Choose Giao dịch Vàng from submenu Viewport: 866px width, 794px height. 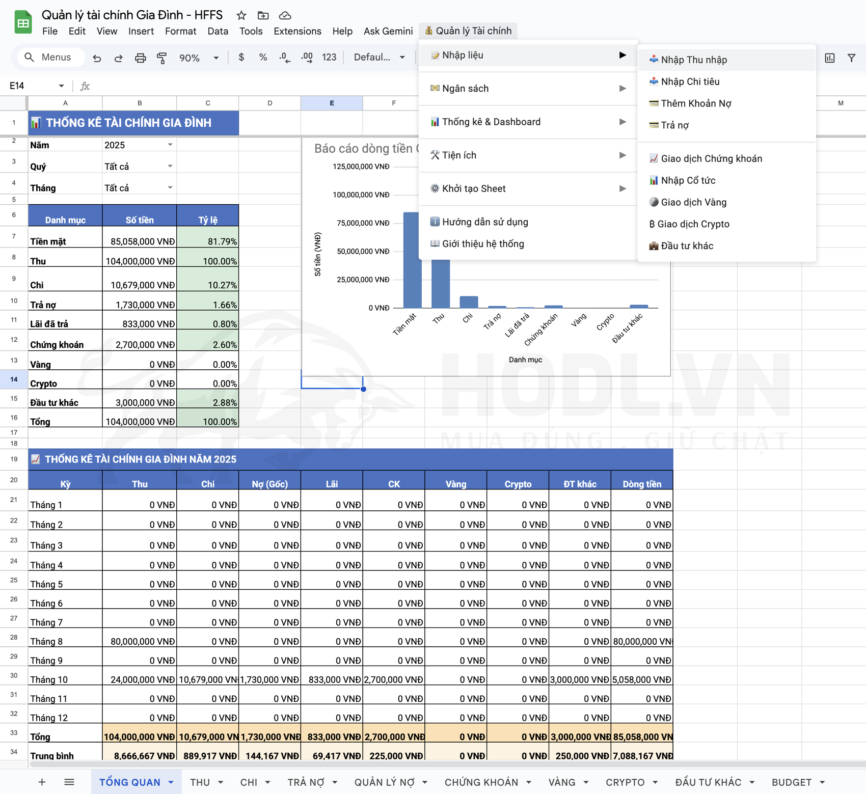[x=693, y=202]
